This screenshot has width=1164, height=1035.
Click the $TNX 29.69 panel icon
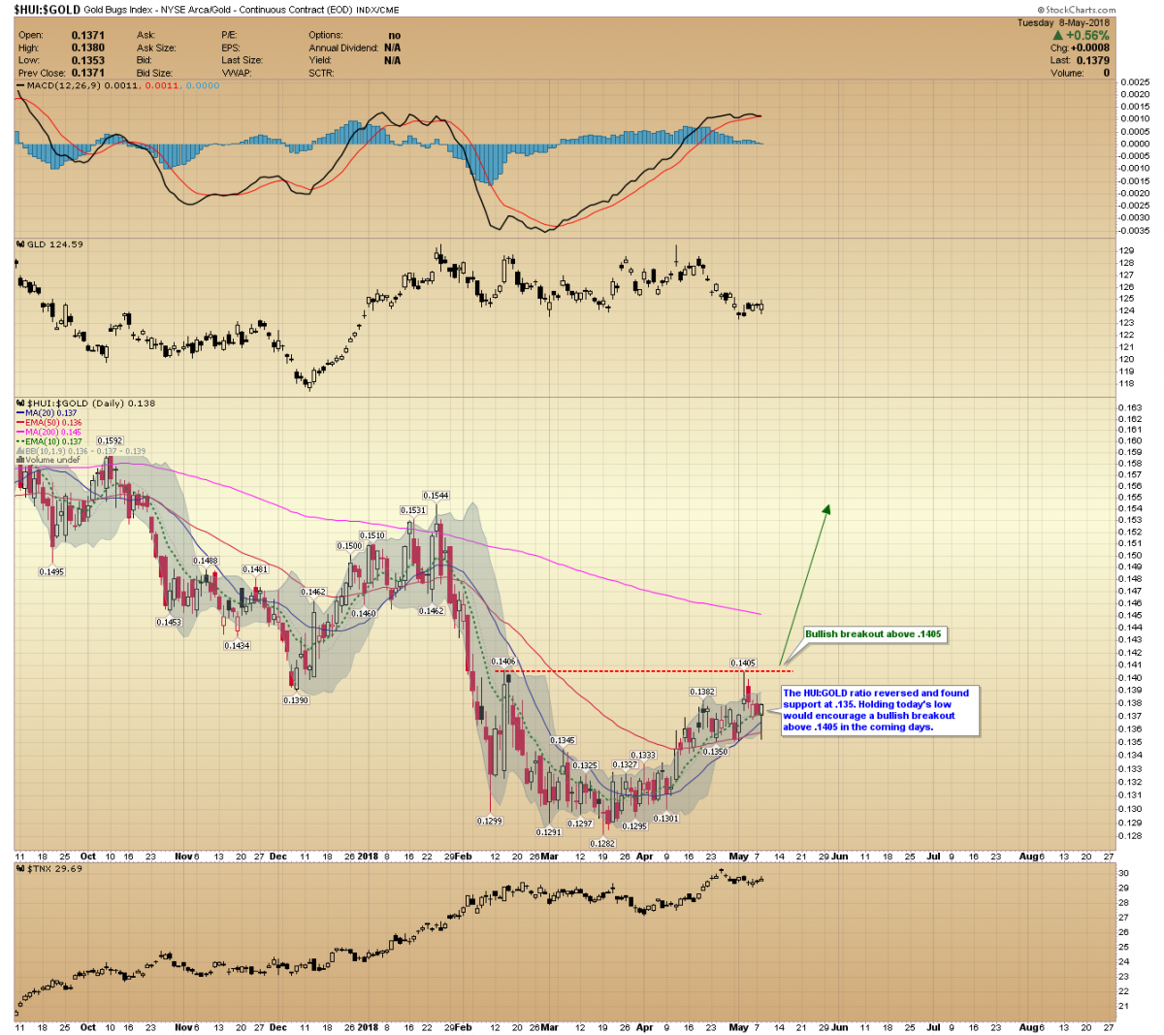[x=18, y=868]
